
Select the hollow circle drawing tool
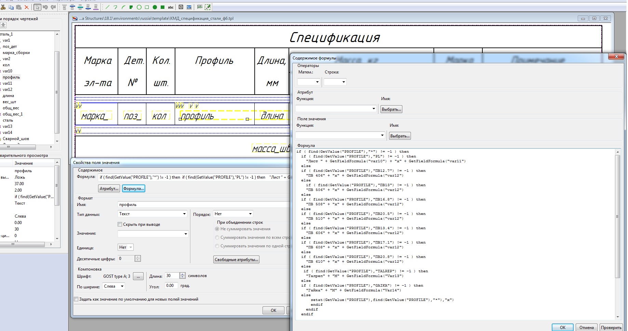click(139, 7)
